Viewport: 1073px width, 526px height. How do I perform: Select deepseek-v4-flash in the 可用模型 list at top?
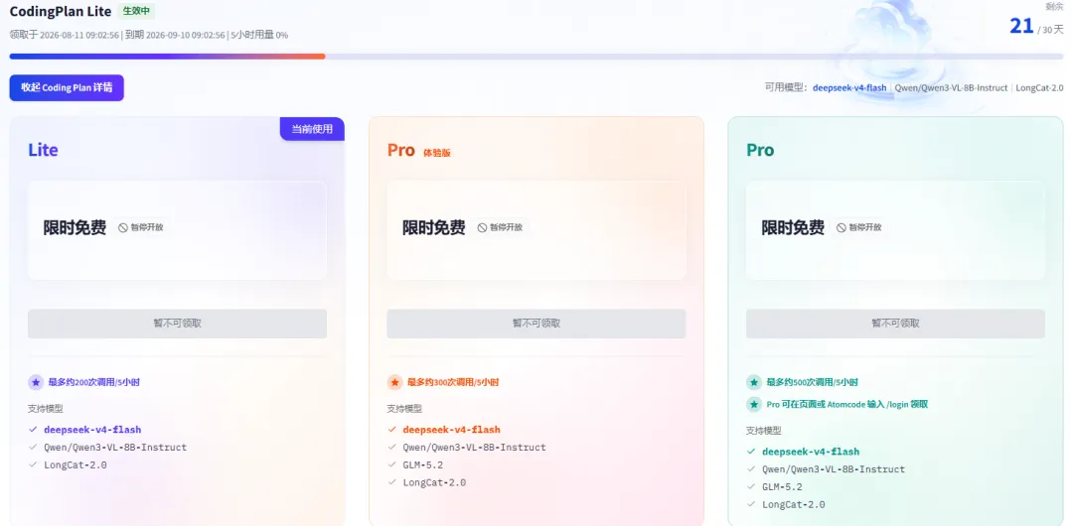(849, 87)
